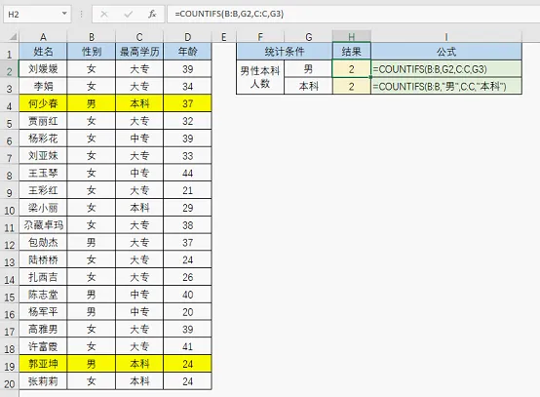Select cell with name 张莉莉

coord(43,381)
